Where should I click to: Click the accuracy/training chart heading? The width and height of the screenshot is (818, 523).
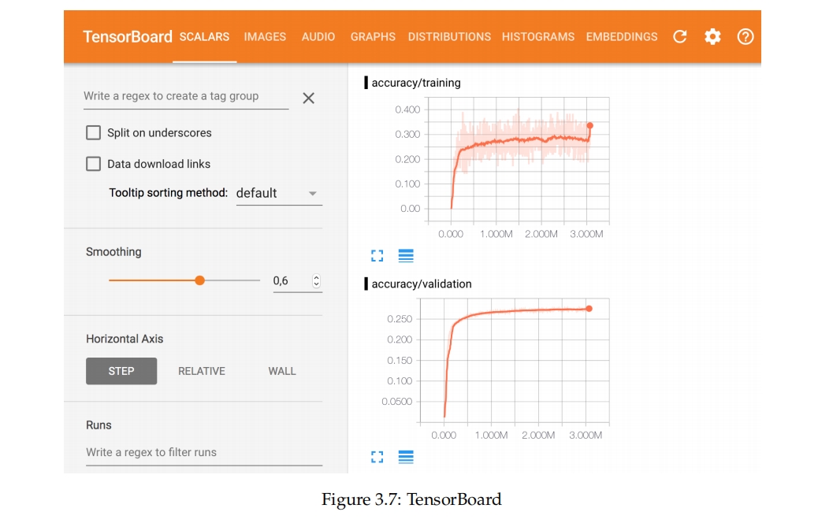(416, 83)
